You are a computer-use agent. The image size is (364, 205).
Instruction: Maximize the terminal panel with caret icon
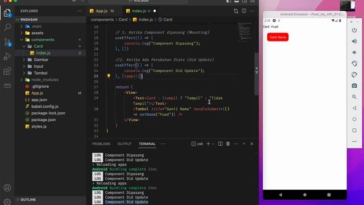tap(244, 144)
